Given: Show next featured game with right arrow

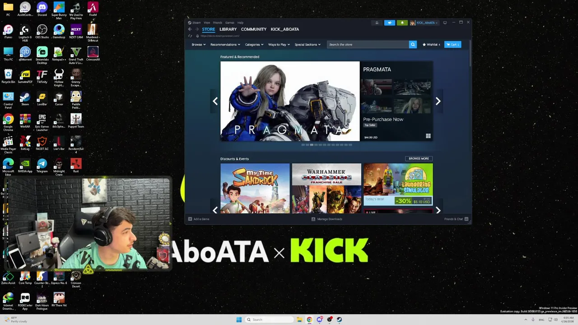Looking at the screenshot, I should point(438,101).
